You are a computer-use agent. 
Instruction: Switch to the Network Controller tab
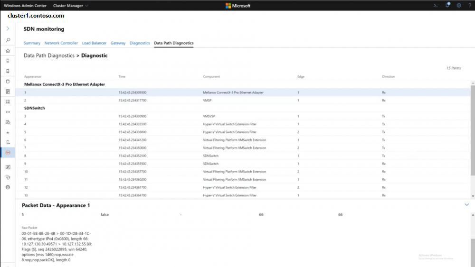click(x=61, y=43)
